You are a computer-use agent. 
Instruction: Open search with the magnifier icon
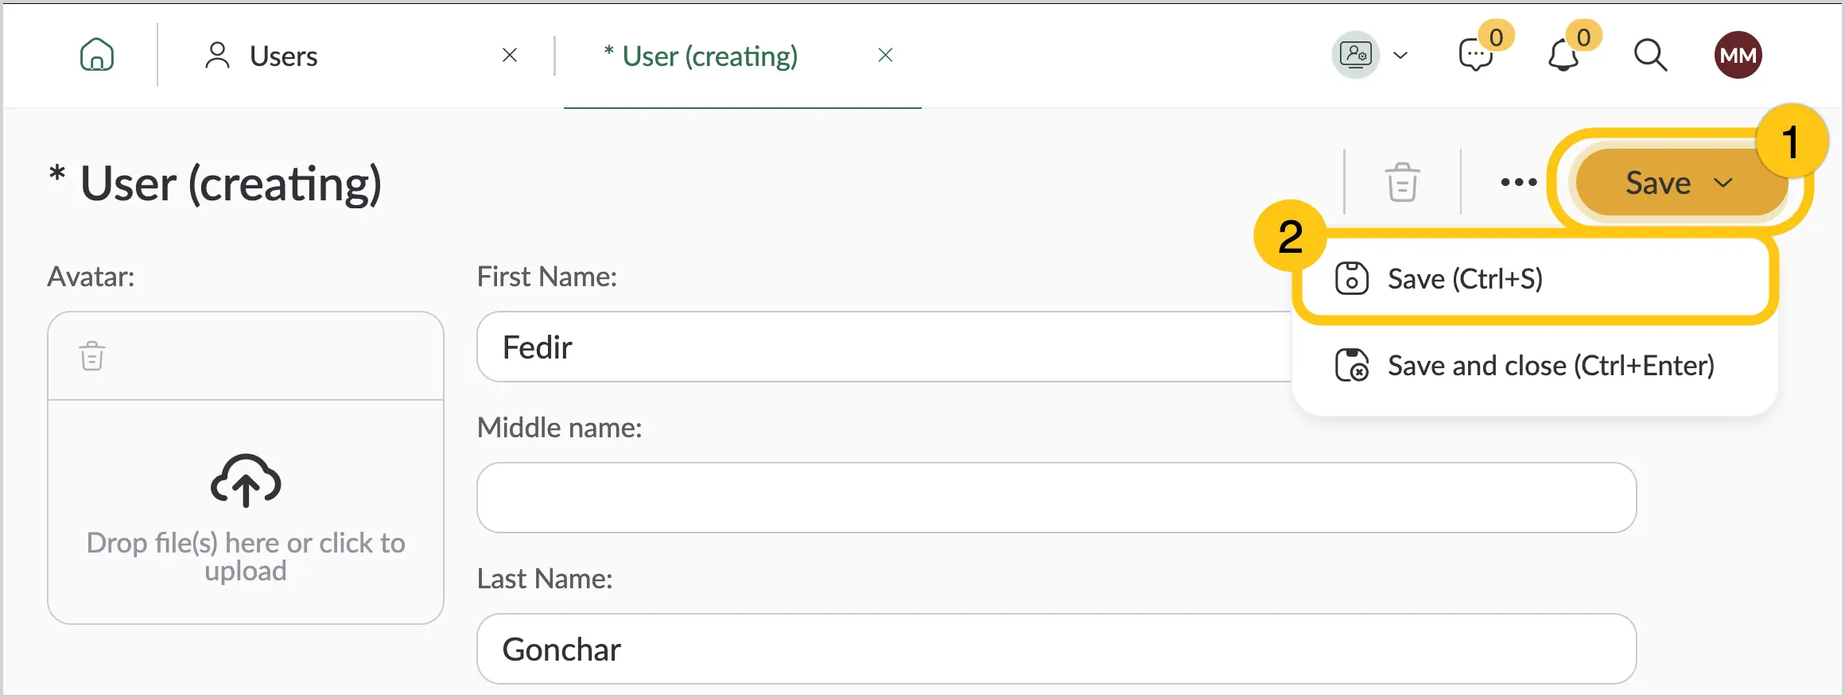[1650, 55]
